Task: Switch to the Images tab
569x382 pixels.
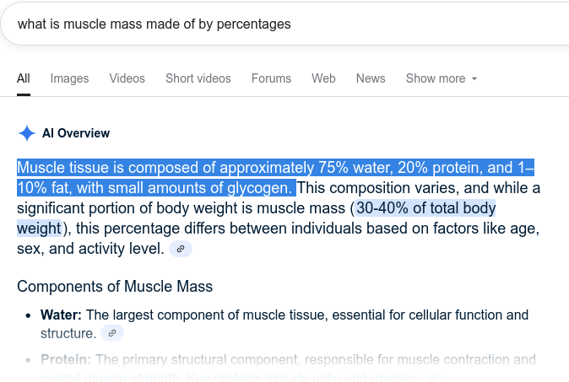Action: 69,78
